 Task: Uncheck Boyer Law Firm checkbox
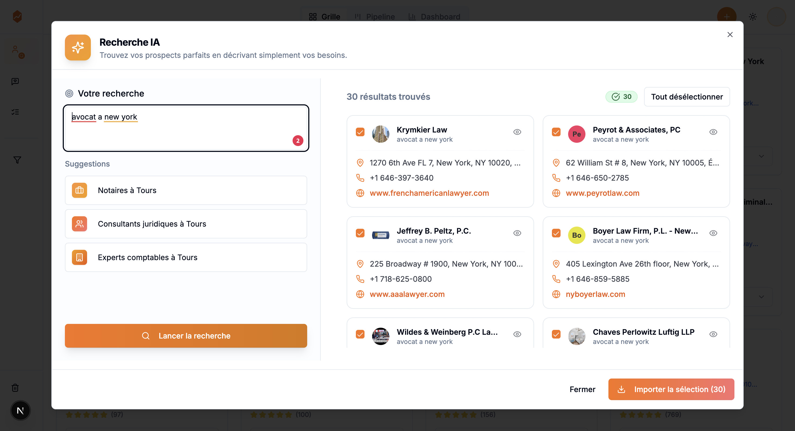(x=556, y=233)
